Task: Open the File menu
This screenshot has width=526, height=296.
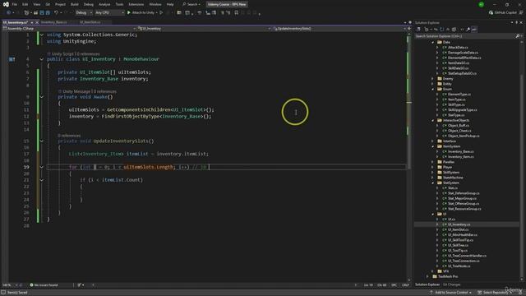Action: click(x=15, y=4)
